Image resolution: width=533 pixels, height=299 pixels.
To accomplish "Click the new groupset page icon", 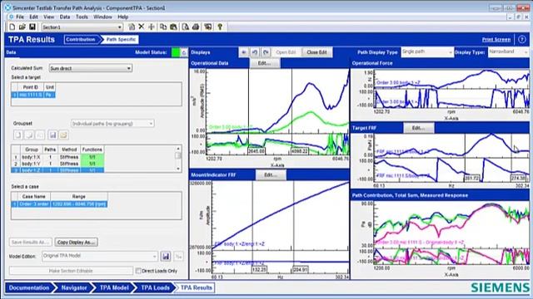I will (18, 135).
